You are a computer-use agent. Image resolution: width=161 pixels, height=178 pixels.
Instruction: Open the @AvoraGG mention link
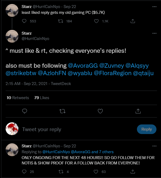(x=83, y=66)
